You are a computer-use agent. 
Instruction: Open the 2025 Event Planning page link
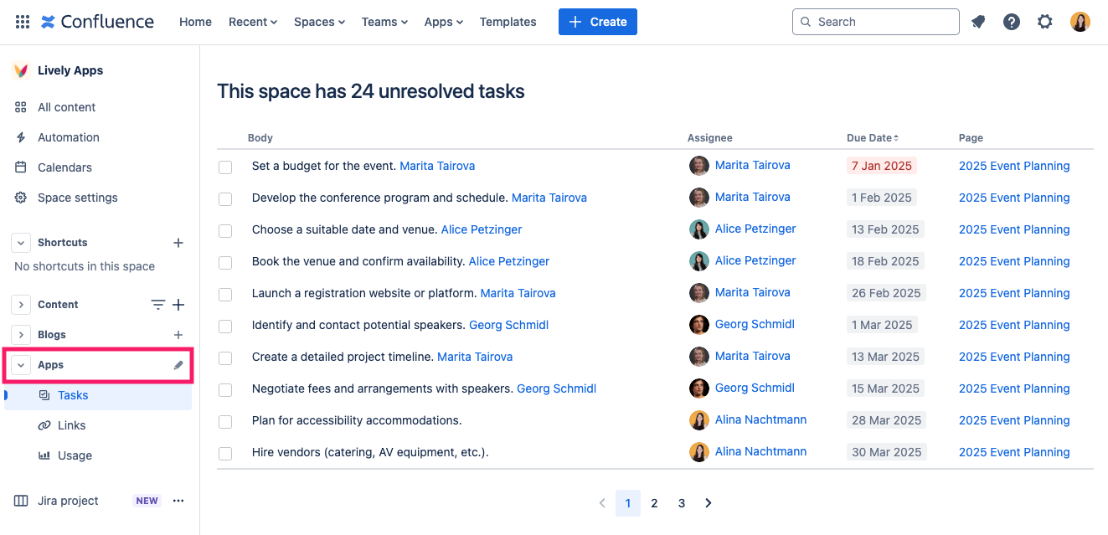point(1014,166)
